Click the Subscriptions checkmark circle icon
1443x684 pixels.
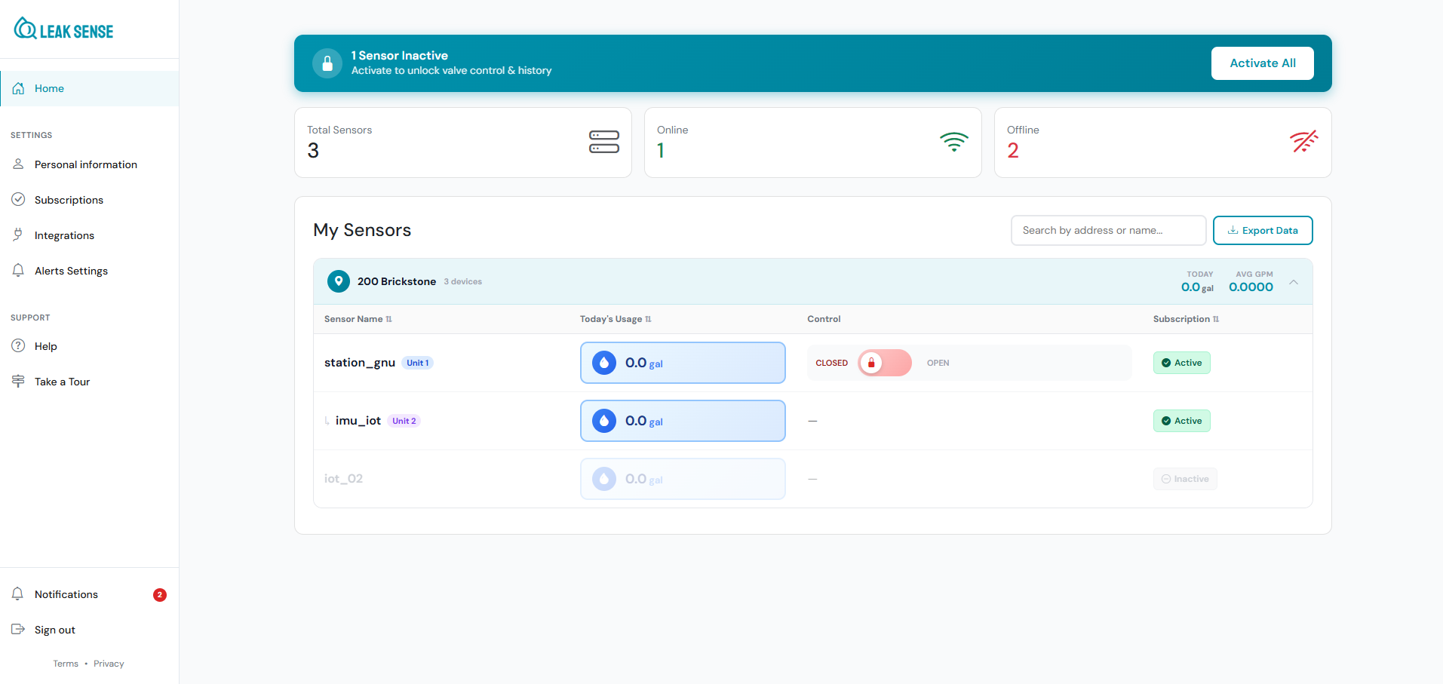point(18,199)
